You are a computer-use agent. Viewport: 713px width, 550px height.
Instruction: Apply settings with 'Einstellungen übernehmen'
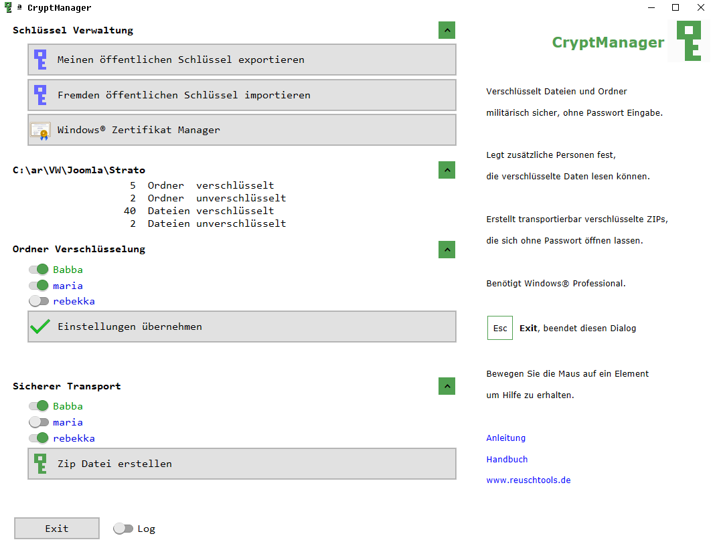[242, 327]
